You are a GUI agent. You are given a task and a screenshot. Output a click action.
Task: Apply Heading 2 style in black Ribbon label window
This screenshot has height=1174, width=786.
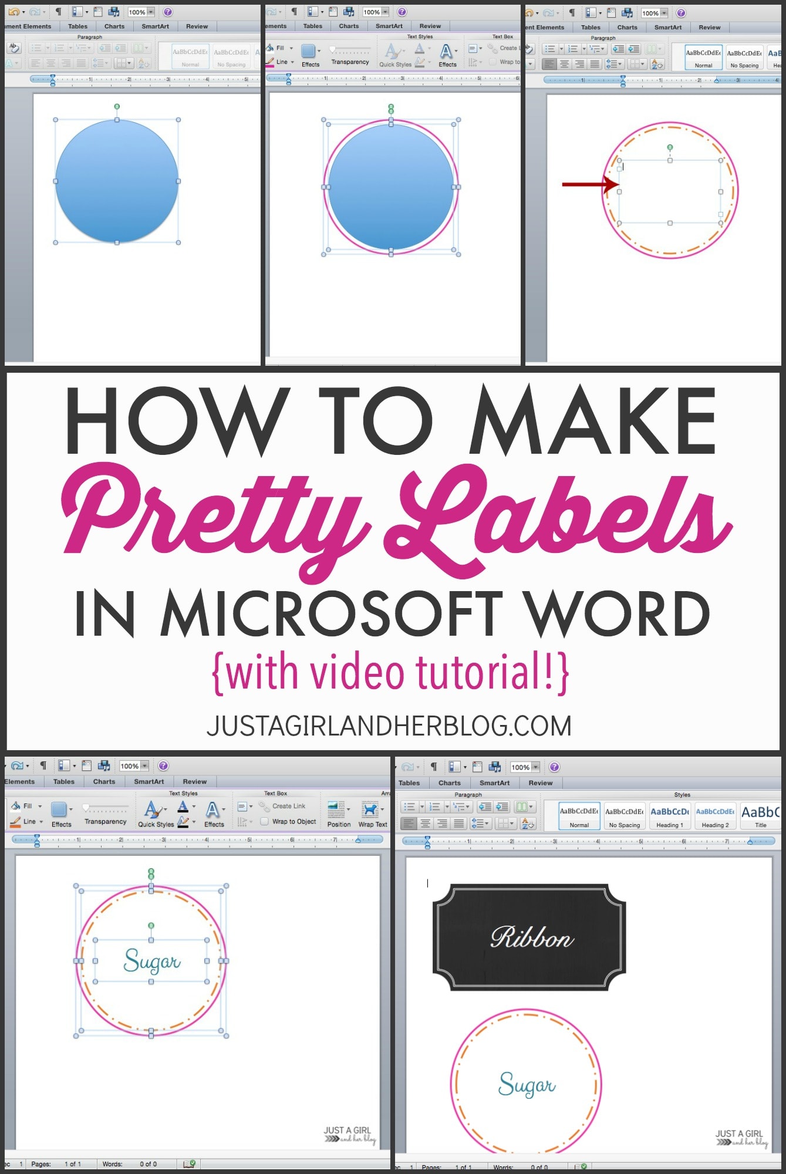coord(715,816)
